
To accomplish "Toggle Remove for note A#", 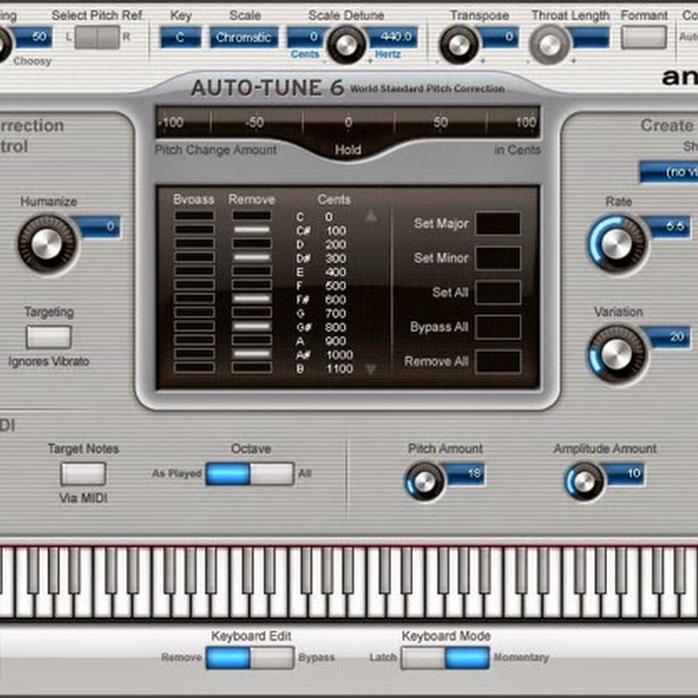I will tap(251, 354).
